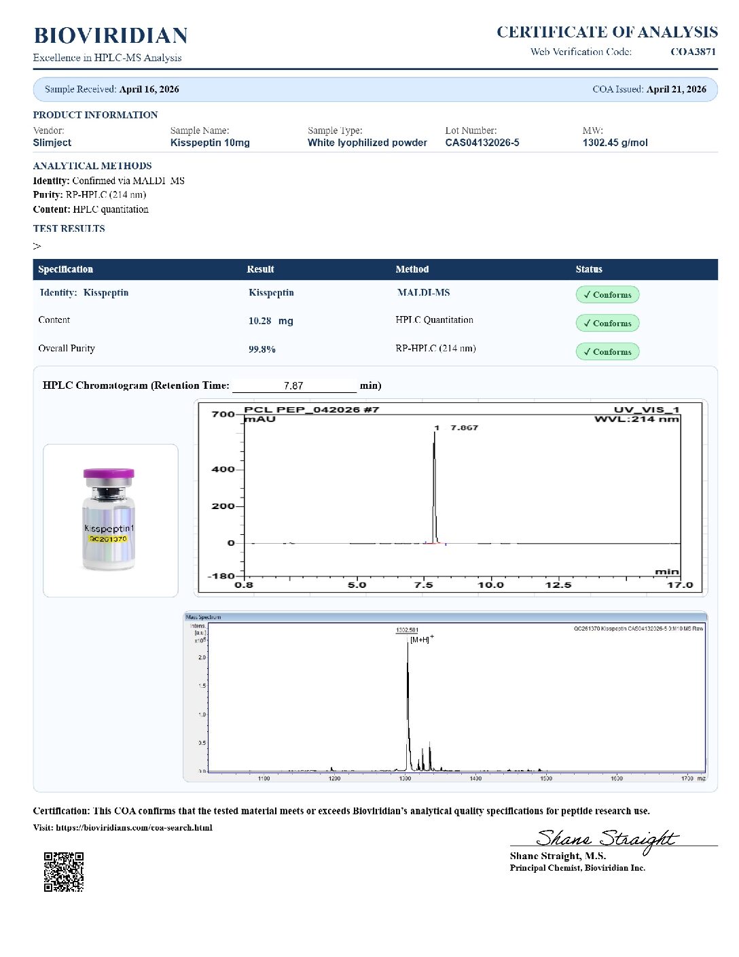Click the Kisspeptin vial product image
This screenshot has width=739, height=957.
click(x=110, y=520)
